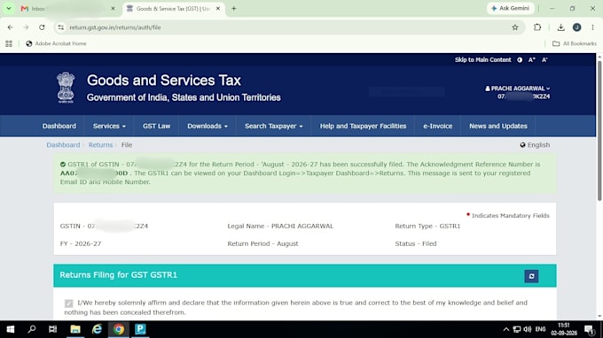Open e-Invoice menu item
The image size is (603, 338).
[438, 127]
